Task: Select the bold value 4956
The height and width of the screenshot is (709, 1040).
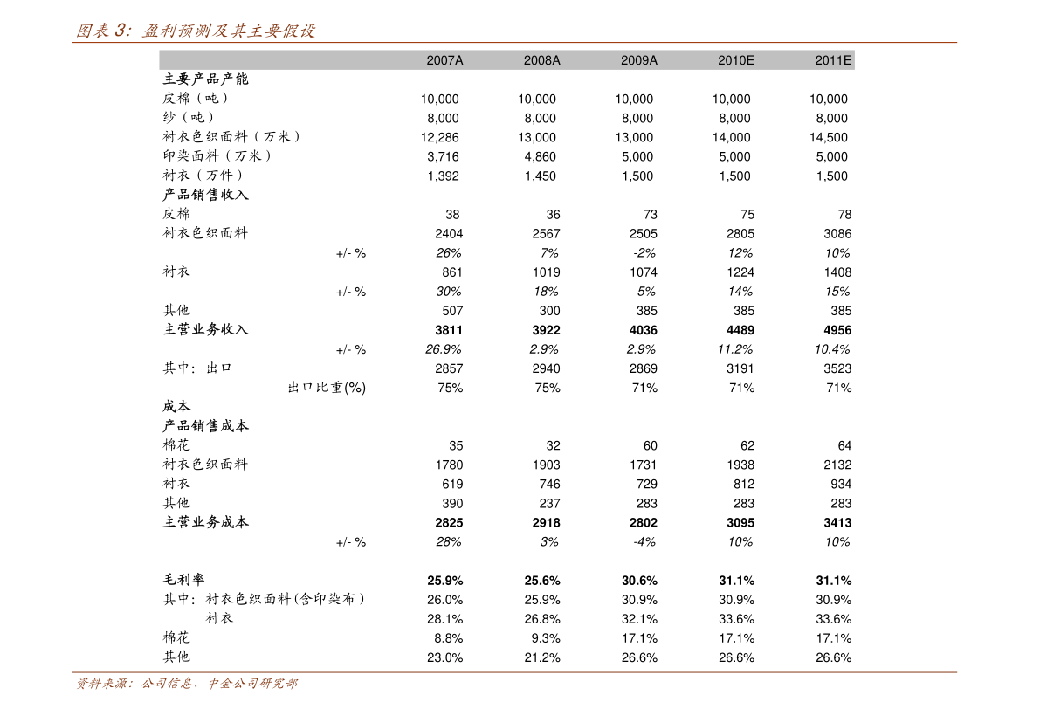Action: [x=837, y=330]
